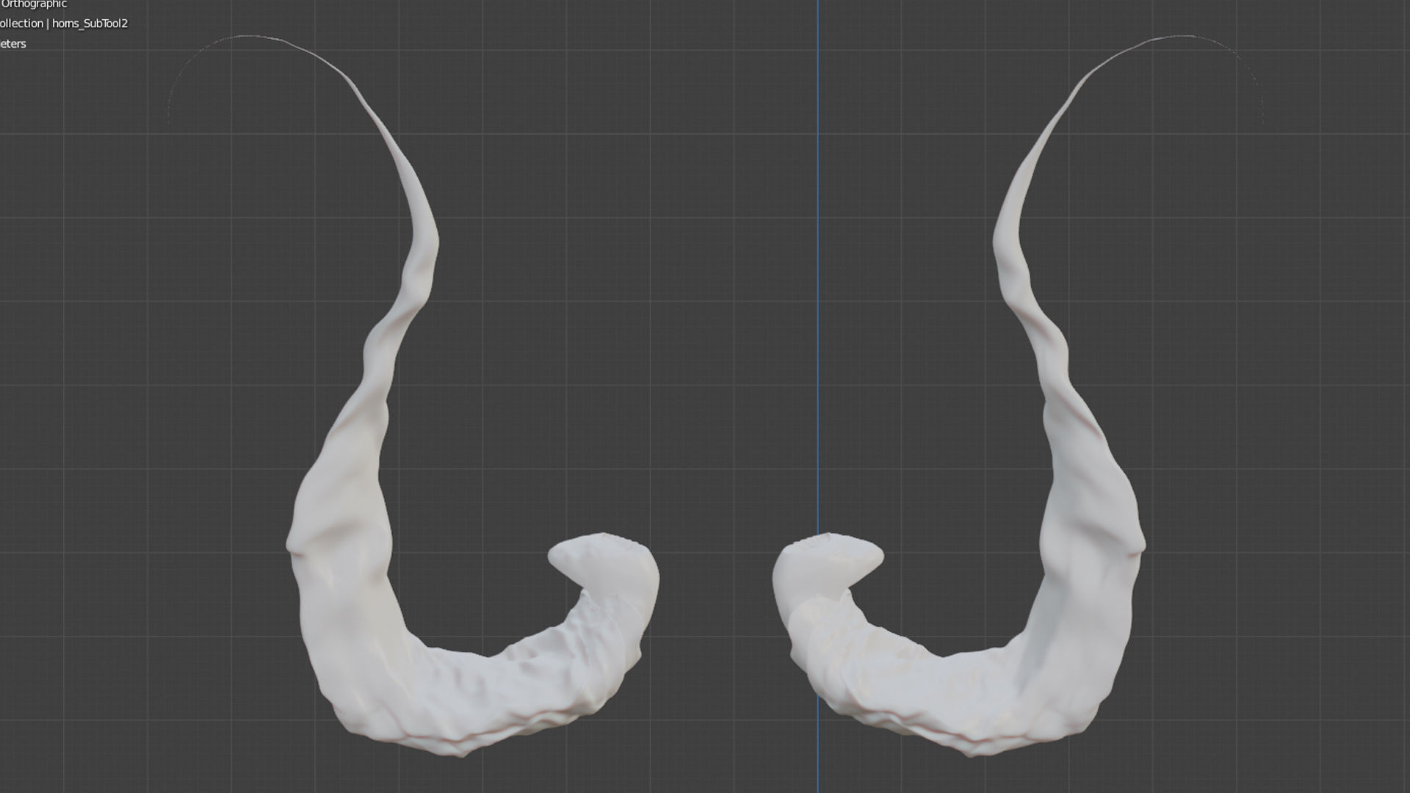
Task: Click the 'Orthographic' view overlay text
Action: pos(34,4)
